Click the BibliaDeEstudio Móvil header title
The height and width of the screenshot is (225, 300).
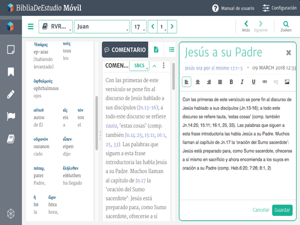tap(49, 8)
